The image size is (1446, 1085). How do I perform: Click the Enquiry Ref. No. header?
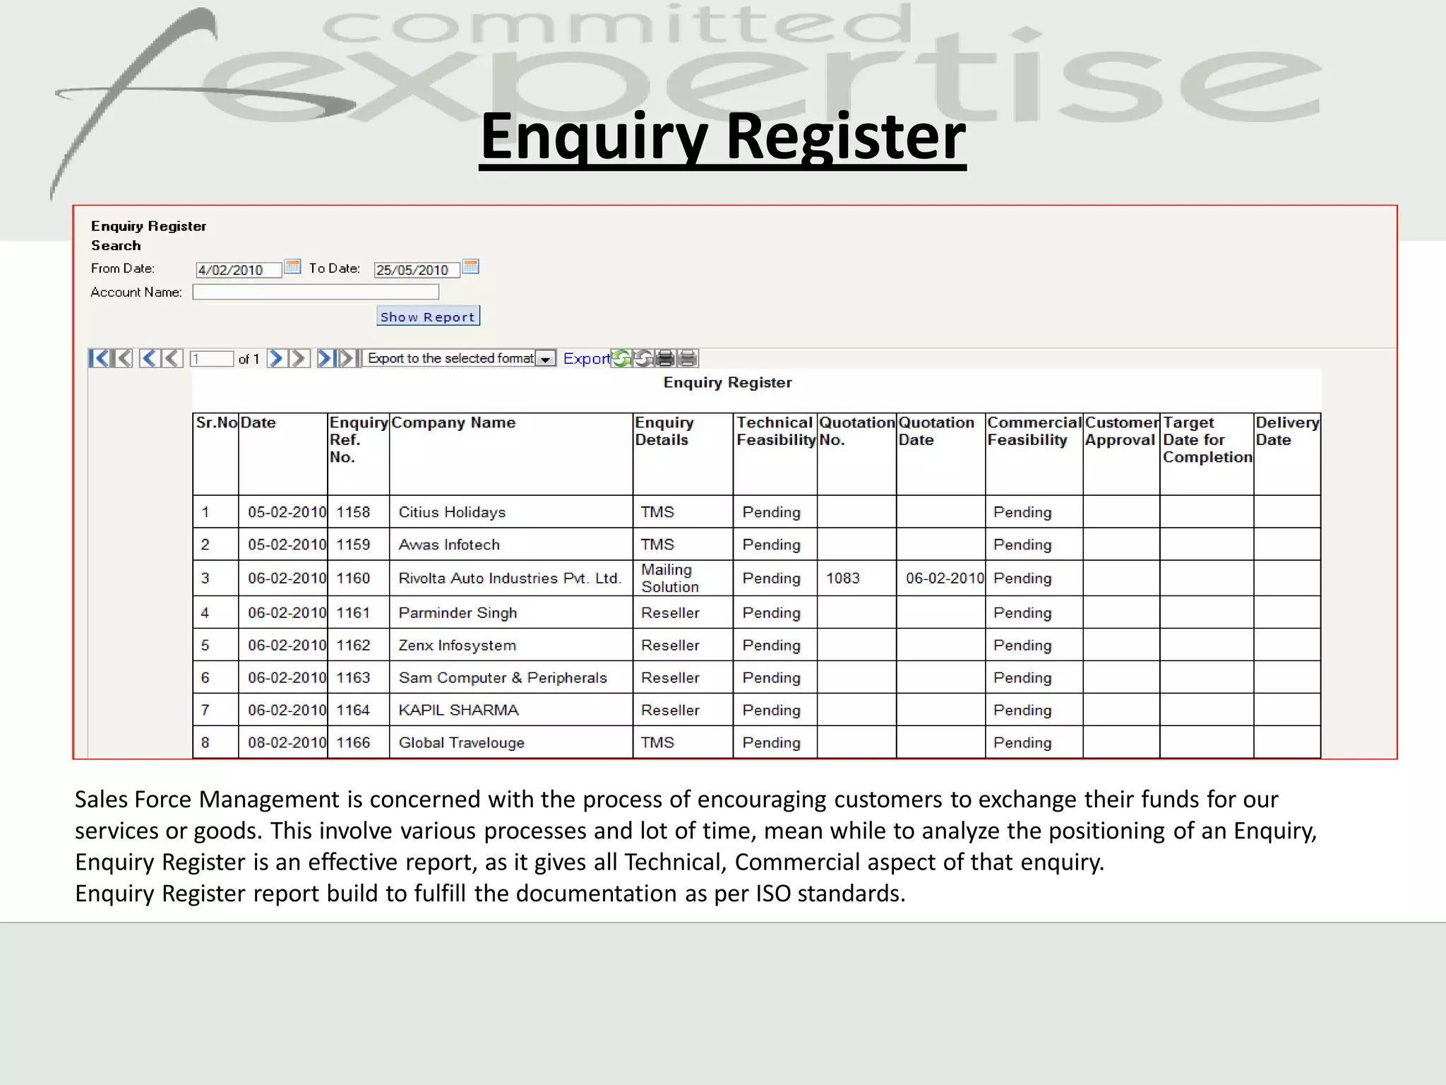pos(358,453)
